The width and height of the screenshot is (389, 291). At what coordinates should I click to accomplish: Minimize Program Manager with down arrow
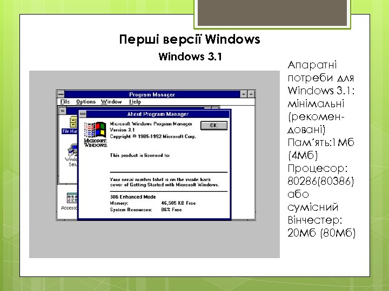point(244,94)
